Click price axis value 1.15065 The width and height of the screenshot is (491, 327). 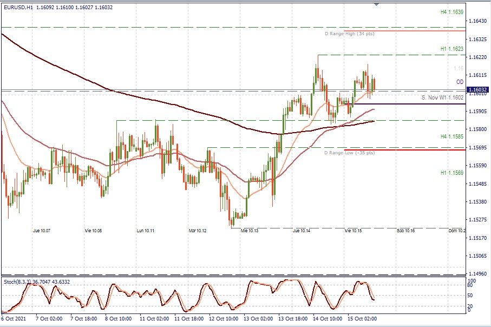coord(478,256)
